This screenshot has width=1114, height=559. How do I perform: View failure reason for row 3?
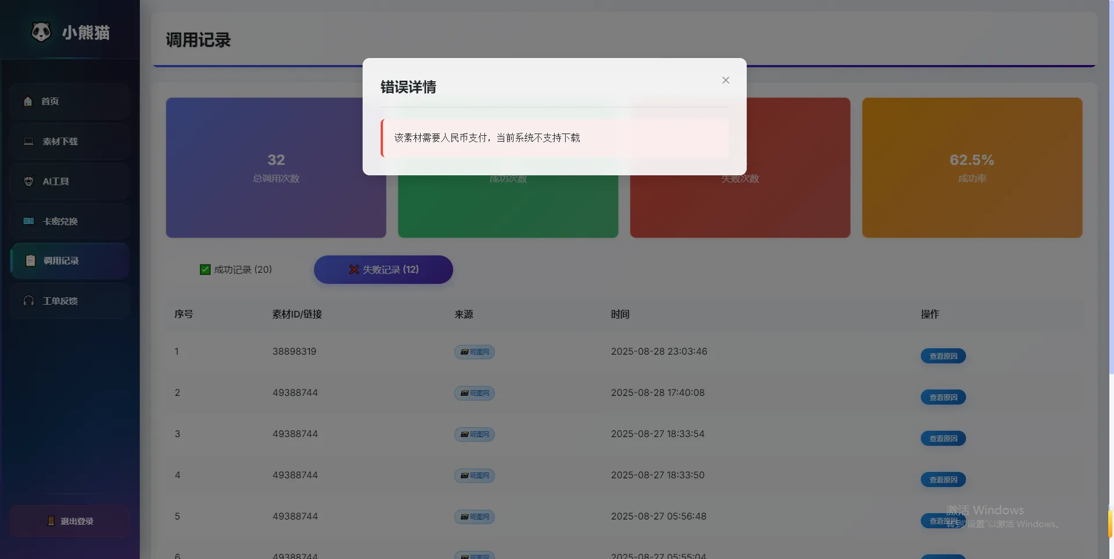pyautogui.click(x=943, y=438)
